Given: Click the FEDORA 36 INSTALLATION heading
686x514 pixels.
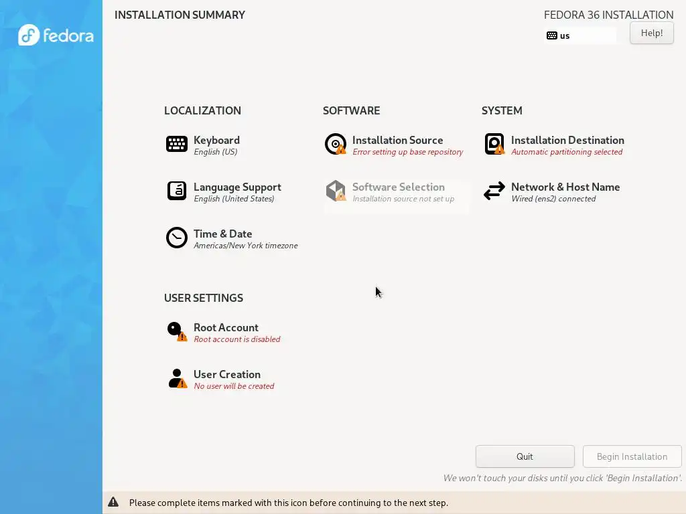Looking at the screenshot, I should tap(608, 15).
